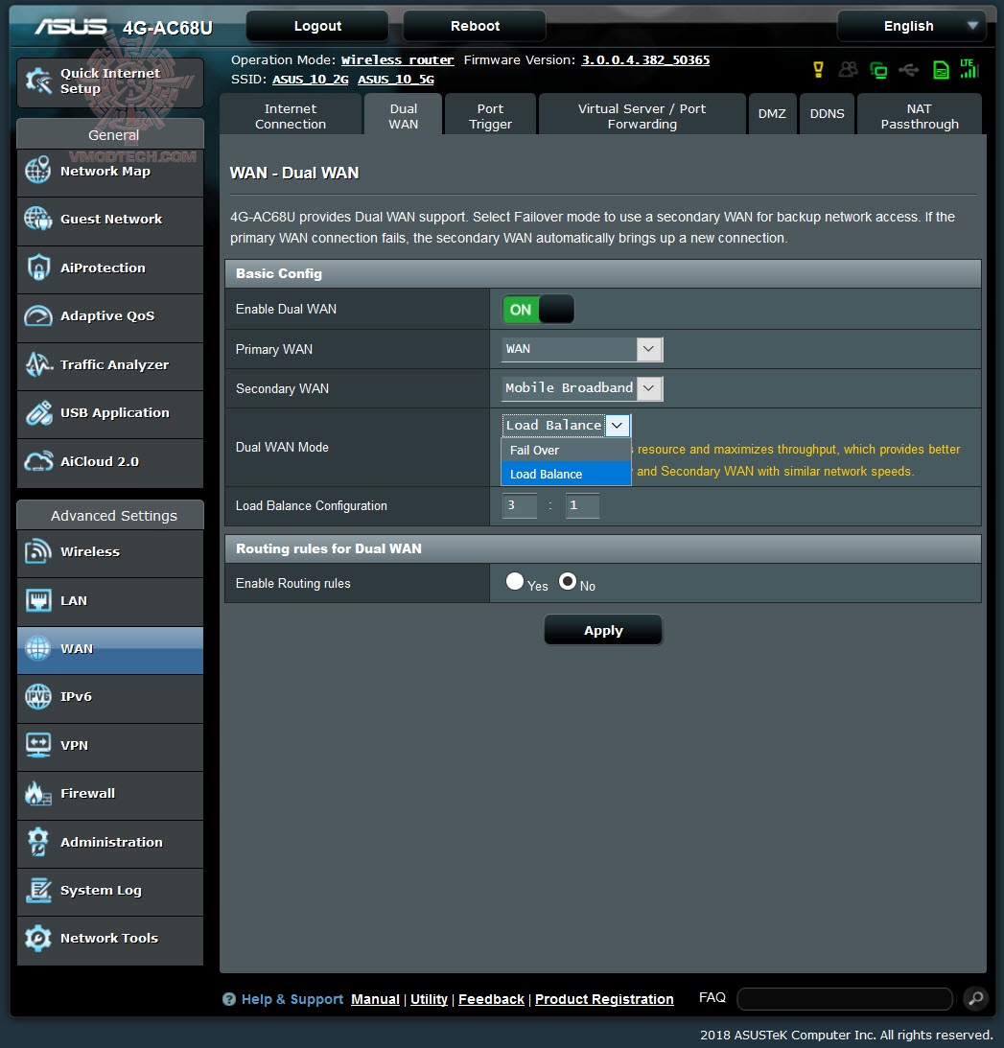This screenshot has height=1048, width=1004.
Task: Open the Virtual Server / Port Forwarding tab
Action: (642, 116)
